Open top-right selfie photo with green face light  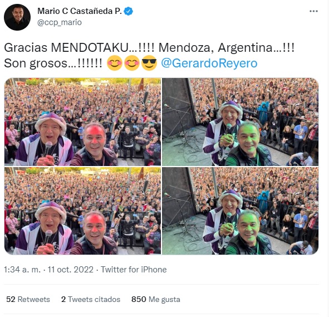[x=240, y=122]
